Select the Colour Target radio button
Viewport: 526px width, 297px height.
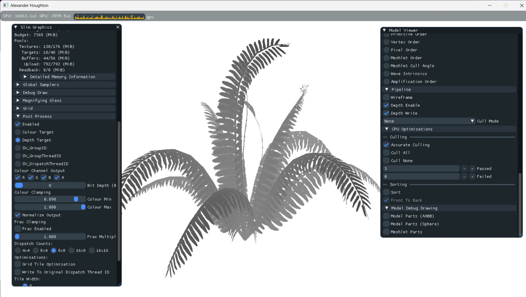point(18,132)
